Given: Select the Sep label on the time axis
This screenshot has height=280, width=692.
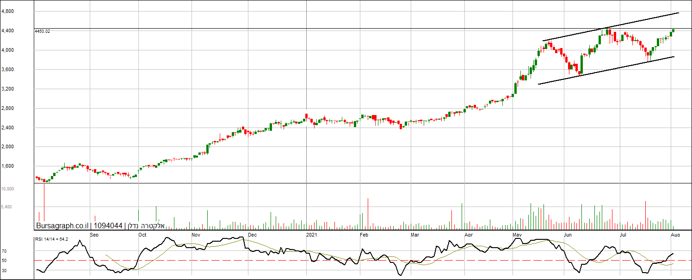Looking at the screenshot, I should coord(94,235).
